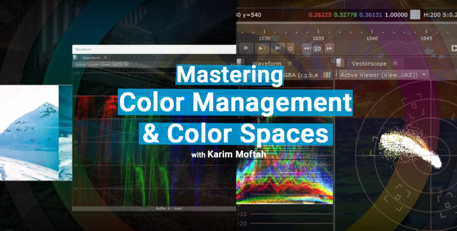Viewport: 457px width, 231px height.
Task: Jump to next keyframe using the key-triangle button
Action: [x=262, y=48]
